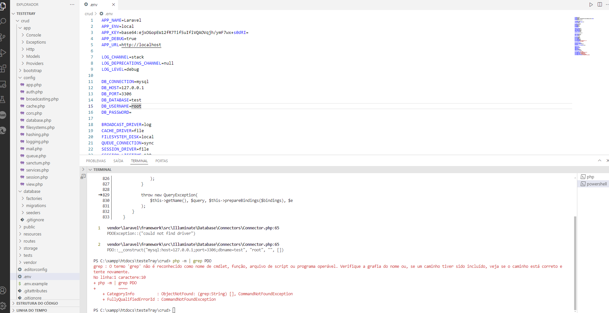Open the Manage gear settings icon
This screenshot has width=609, height=313.
coord(3,306)
